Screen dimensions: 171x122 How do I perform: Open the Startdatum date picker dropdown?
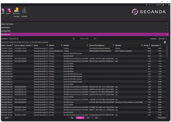click(x=17, y=39)
